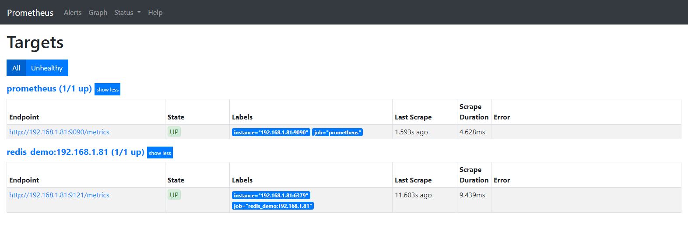The width and height of the screenshot is (688, 228).
Task: Click the prometheus (1/1 up) heading
Action: coord(49,88)
